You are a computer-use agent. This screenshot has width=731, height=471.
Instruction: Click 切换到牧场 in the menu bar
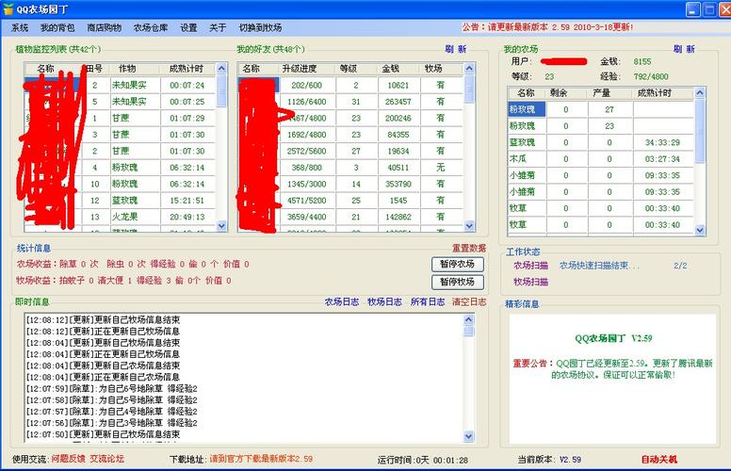tap(260, 28)
